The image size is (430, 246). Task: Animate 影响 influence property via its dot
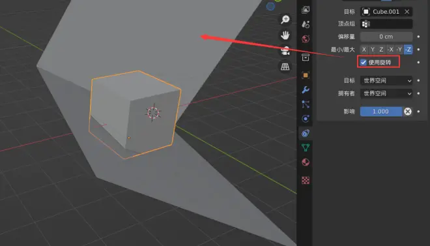tap(418, 112)
